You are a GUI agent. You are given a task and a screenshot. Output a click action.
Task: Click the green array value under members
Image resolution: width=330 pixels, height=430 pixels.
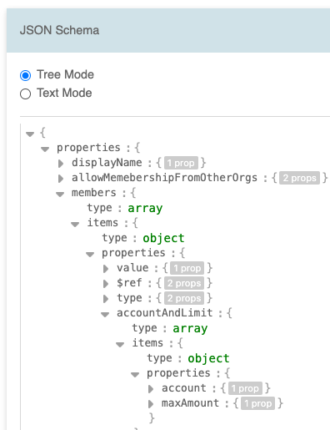point(145,208)
